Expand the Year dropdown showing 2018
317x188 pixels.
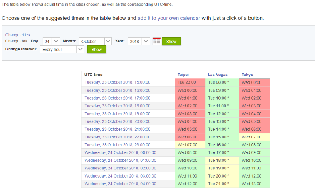pos(139,41)
